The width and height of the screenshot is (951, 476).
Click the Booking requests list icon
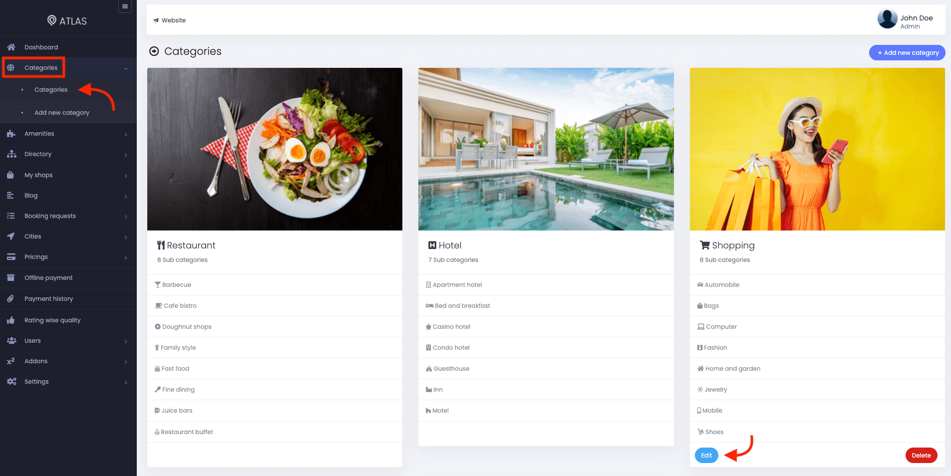click(10, 216)
